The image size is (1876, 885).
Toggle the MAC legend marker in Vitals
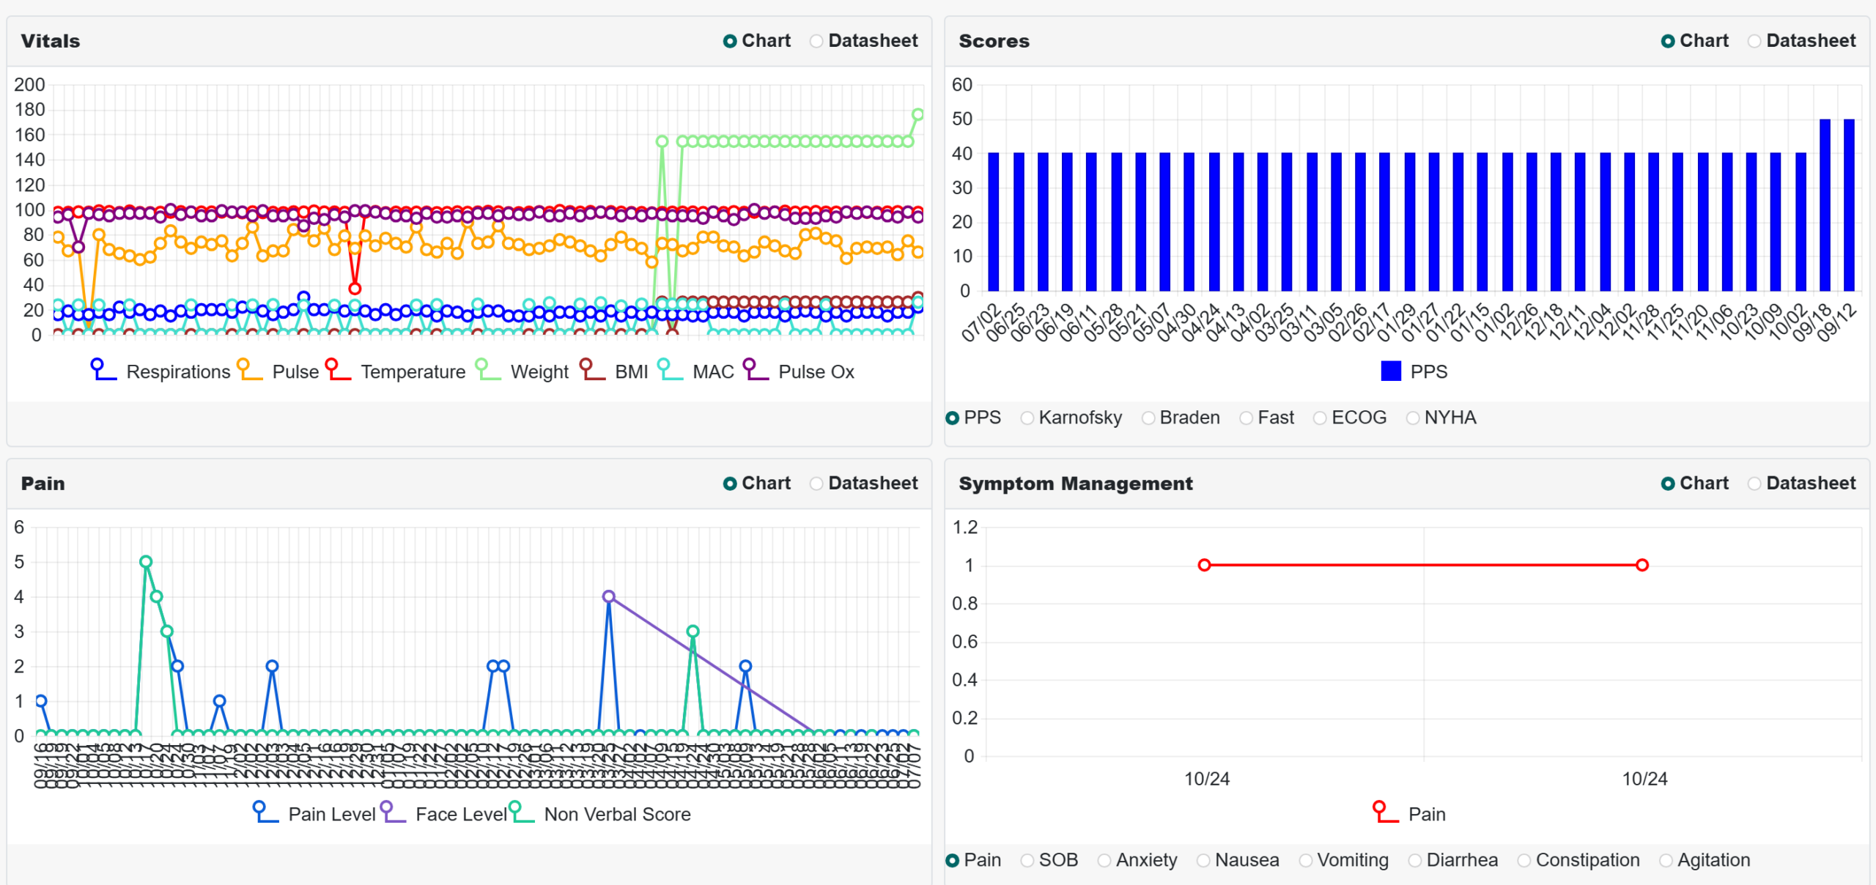click(670, 370)
